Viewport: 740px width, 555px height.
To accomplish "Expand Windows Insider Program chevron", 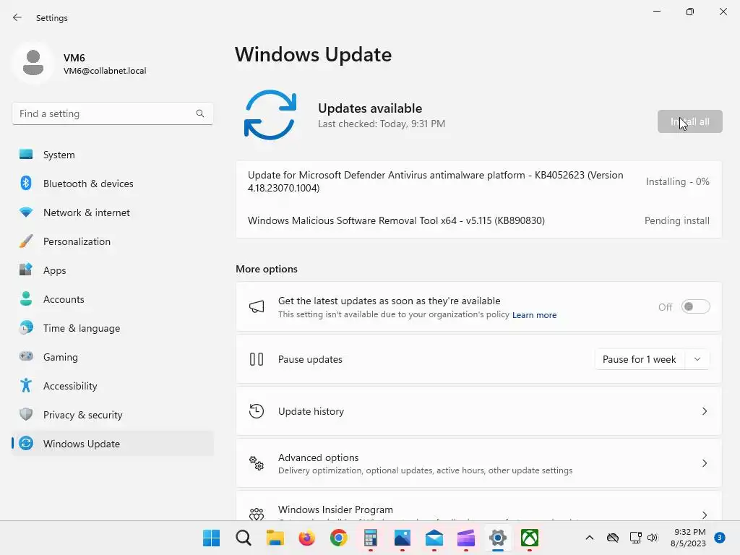I will 704,515.
